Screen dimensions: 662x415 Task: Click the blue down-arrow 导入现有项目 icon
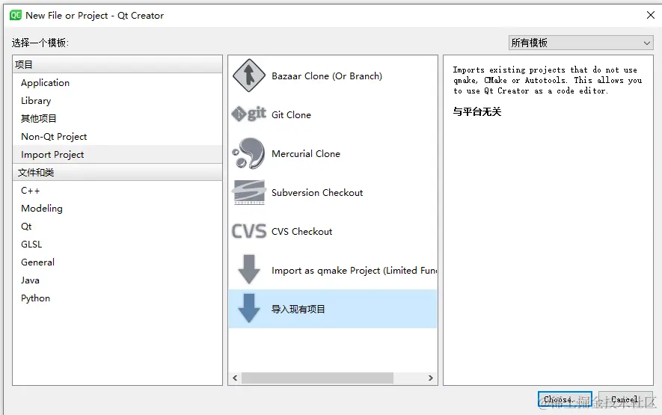pyautogui.click(x=249, y=308)
